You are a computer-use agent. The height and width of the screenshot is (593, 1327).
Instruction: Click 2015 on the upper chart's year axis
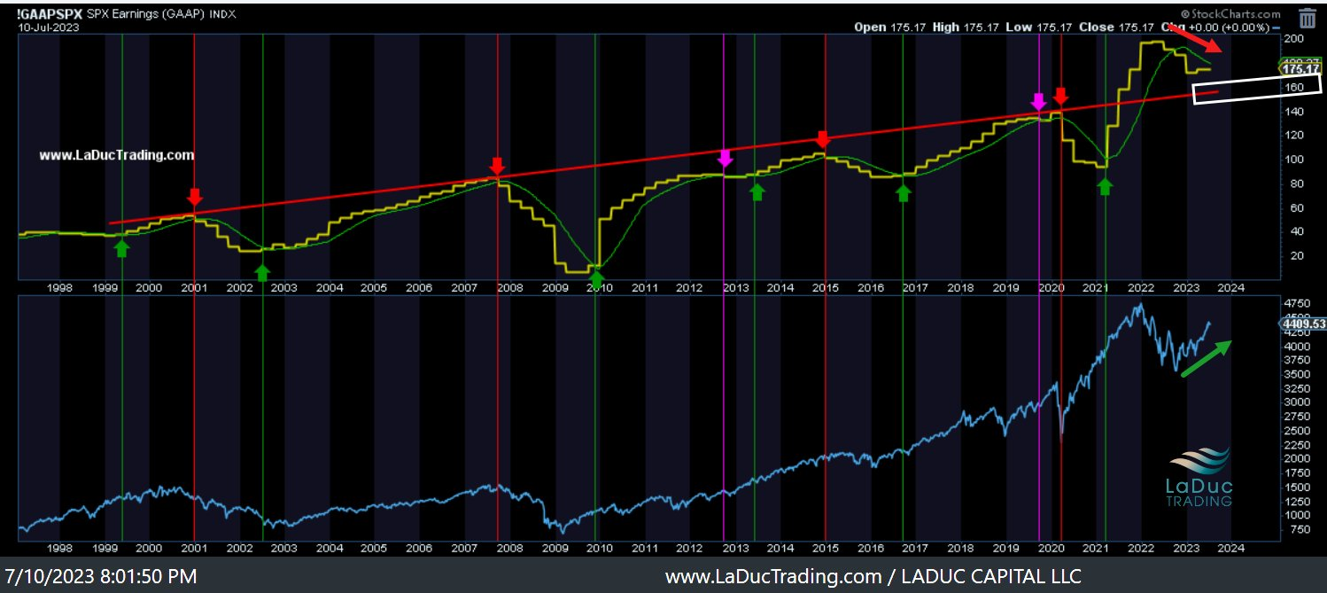pyautogui.click(x=825, y=288)
